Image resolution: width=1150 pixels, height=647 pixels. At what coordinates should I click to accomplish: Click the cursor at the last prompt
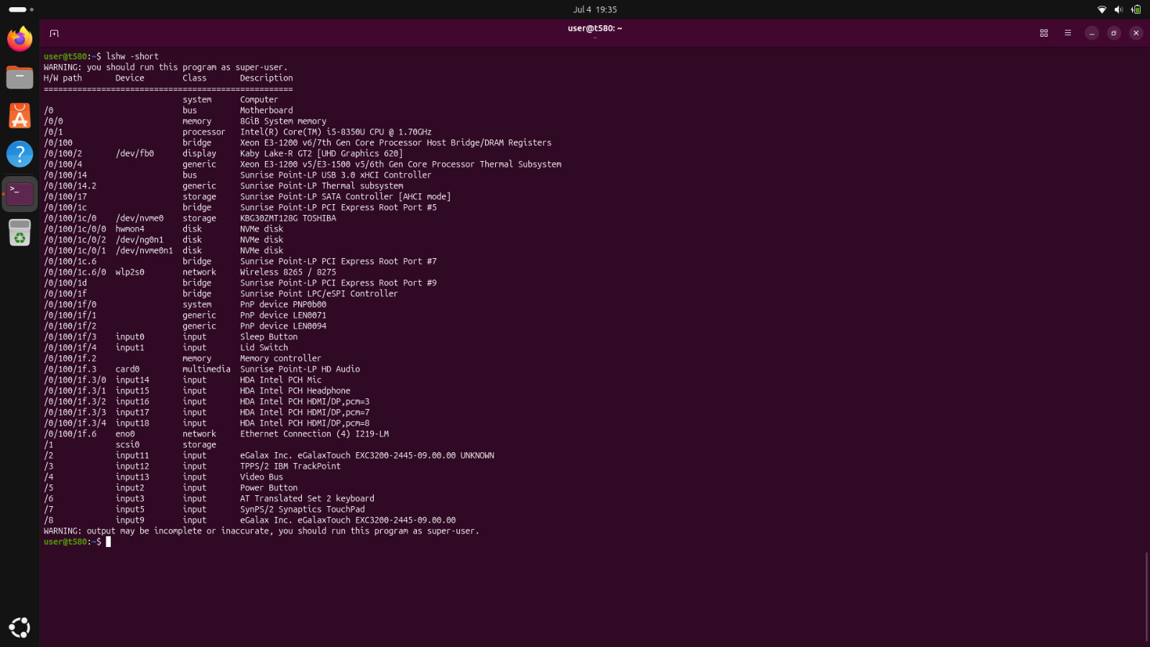pyautogui.click(x=109, y=542)
